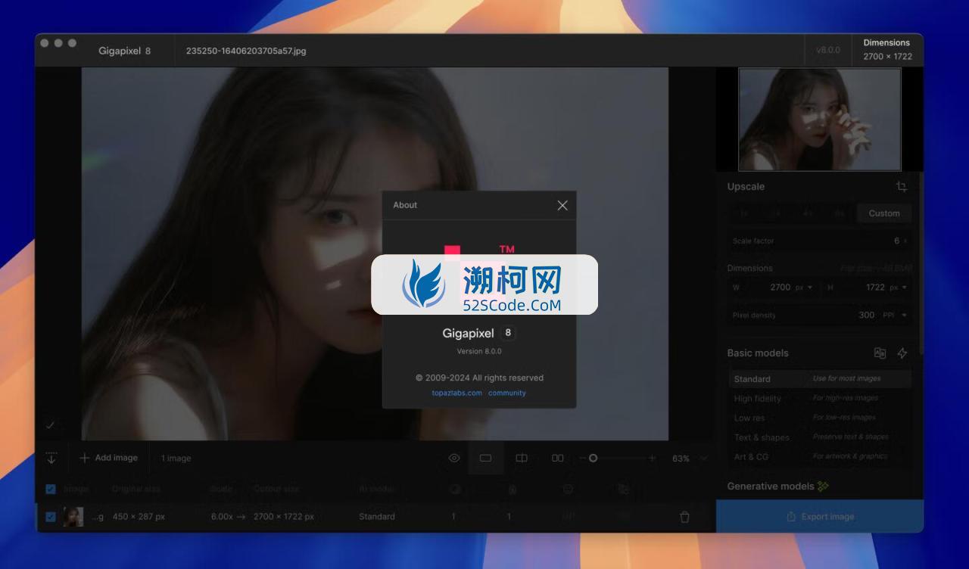
Task: Select the Low res model
Action: pos(820,418)
